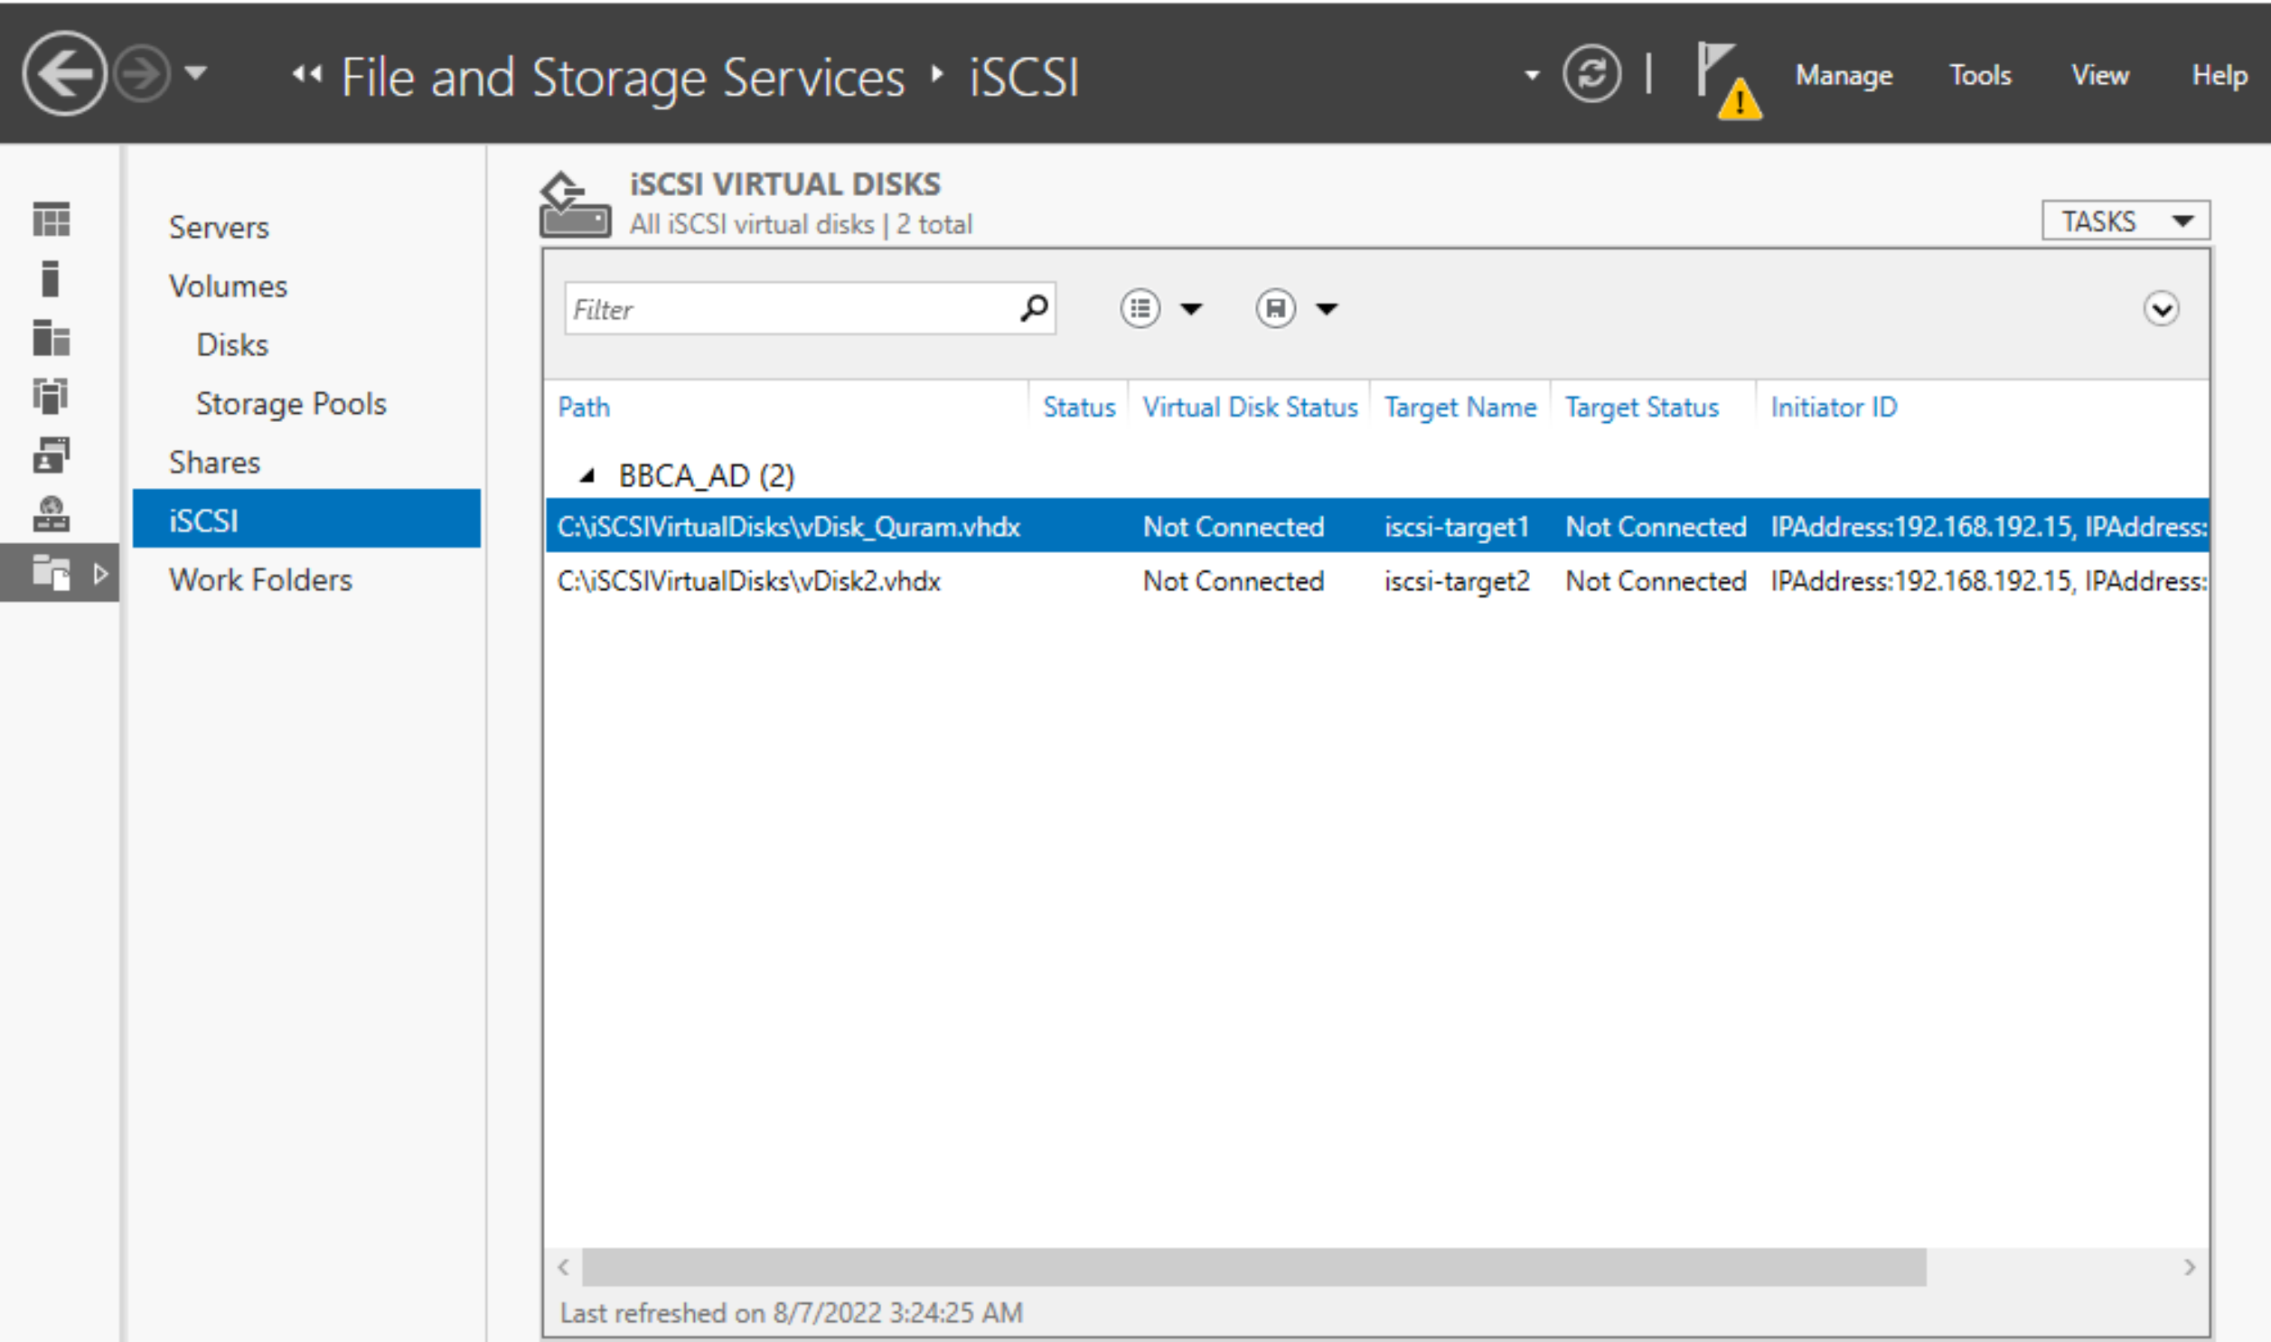Image resolution: width=2271 pixels, height=1342 pixels.
Task: Open the Work Folders page
Action: [x=260, y=579]
